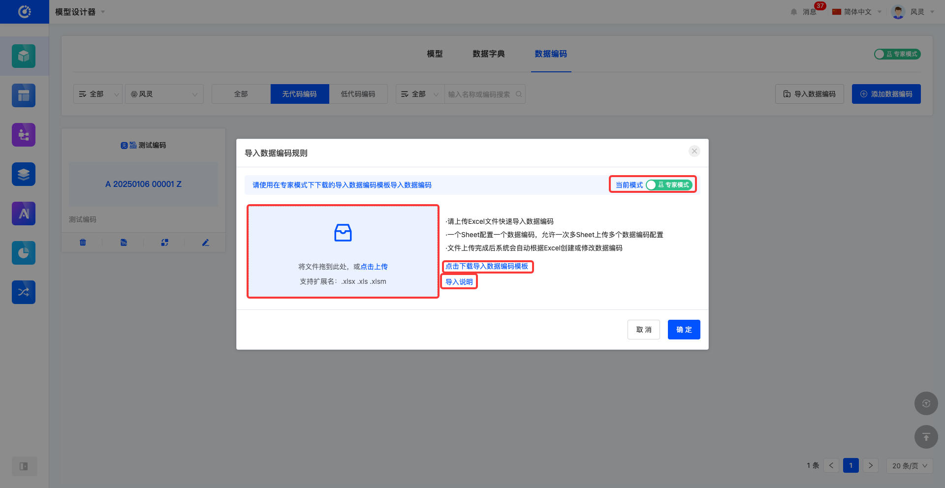The image size is (945, 488).
Task: Click the upload inbox icon in drop zone
Action: coord(343,233)
